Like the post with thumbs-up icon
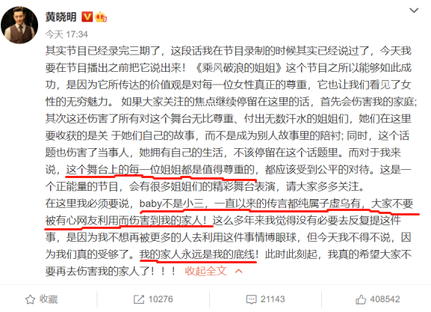The height and width of the screenshot is (312, 431). click(x=361, y=299)
